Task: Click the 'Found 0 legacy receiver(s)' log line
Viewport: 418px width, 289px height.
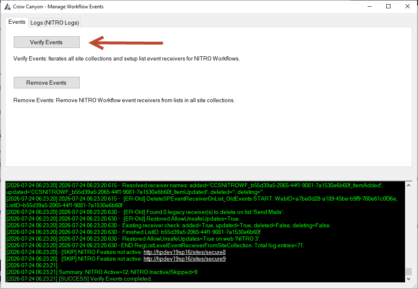Action: (x=145, y=212)
